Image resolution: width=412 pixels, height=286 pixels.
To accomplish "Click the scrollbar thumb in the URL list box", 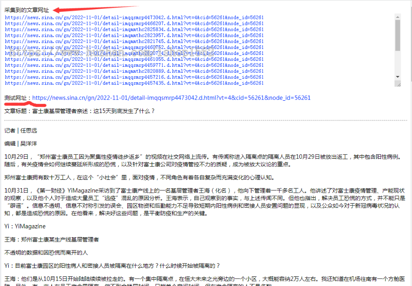I will 397,35.
